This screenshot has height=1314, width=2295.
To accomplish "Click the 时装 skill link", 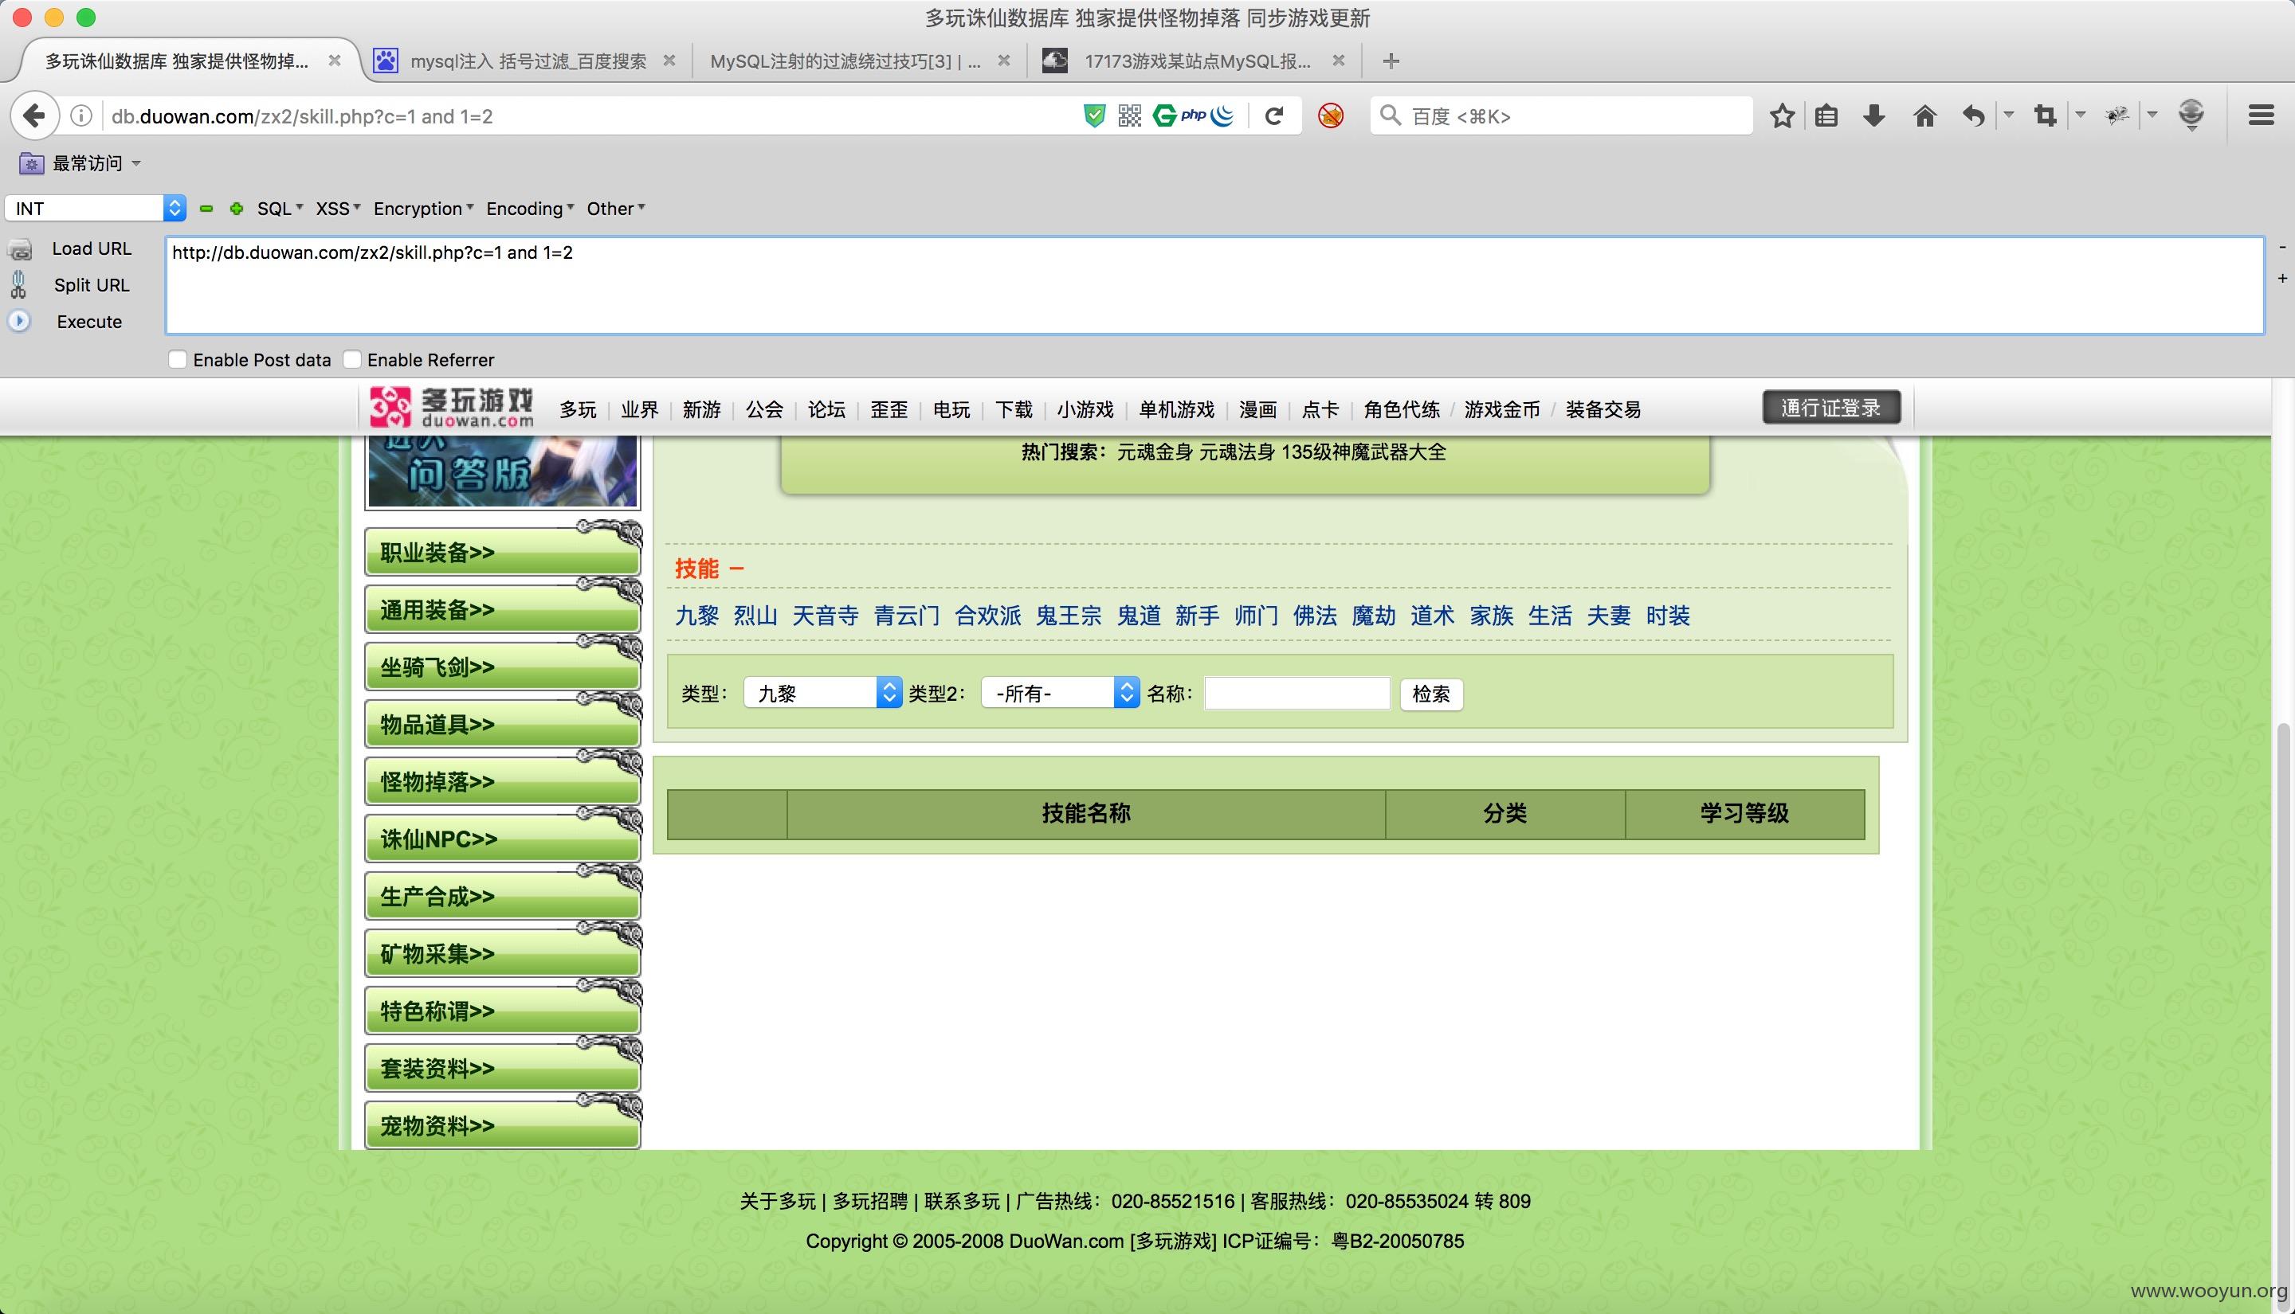I will 1668,616.
